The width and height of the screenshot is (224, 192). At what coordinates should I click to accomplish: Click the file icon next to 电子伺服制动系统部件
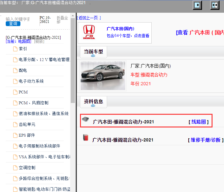15,146
